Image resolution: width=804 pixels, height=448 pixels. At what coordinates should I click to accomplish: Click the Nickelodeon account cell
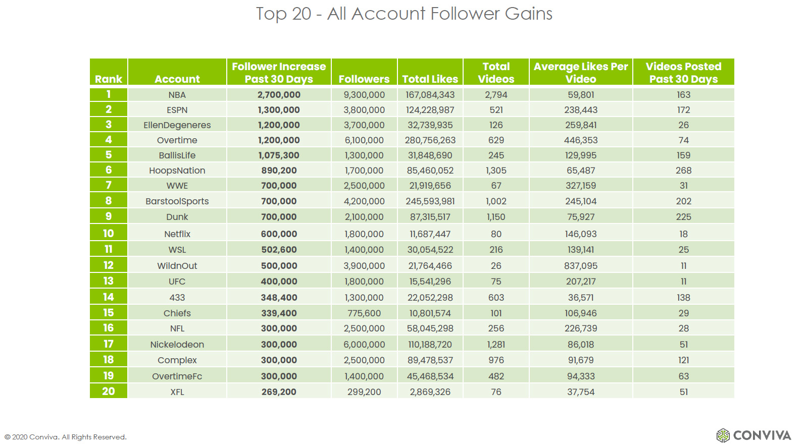pos(177,345)
